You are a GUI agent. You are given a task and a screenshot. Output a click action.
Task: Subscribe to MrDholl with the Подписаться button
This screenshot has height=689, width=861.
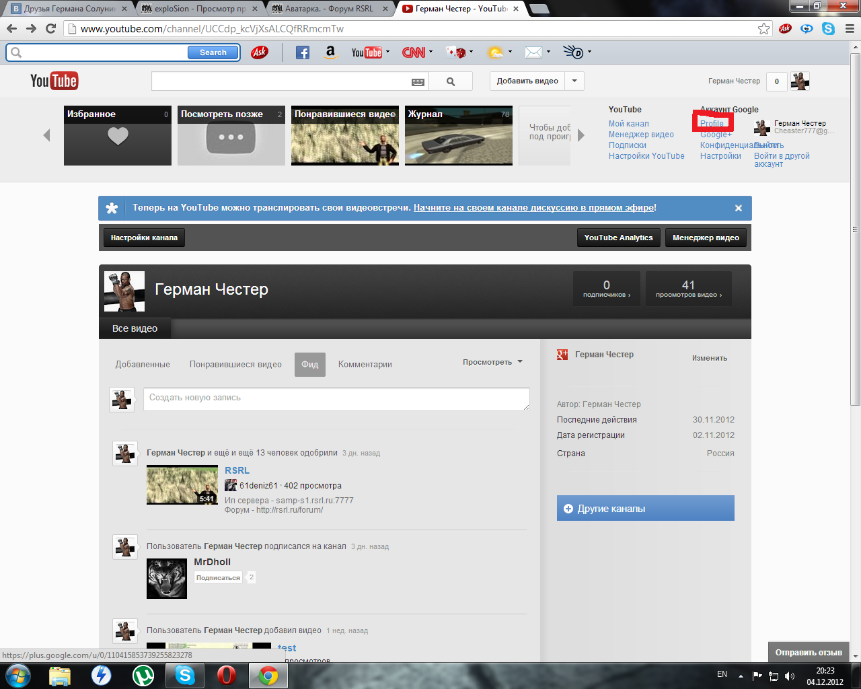click(x=218, y=577)
